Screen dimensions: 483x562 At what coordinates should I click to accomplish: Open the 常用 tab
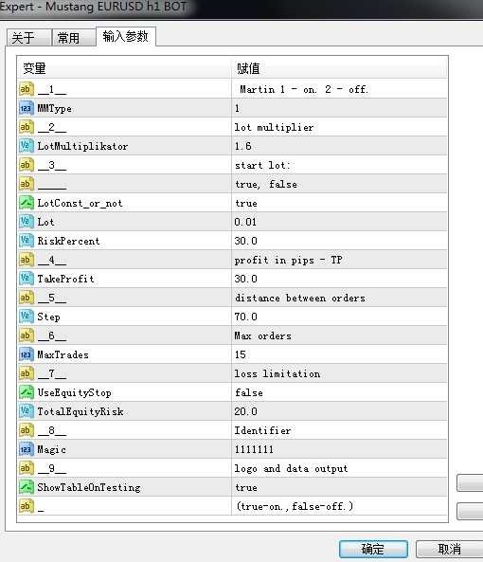[74, 38]
